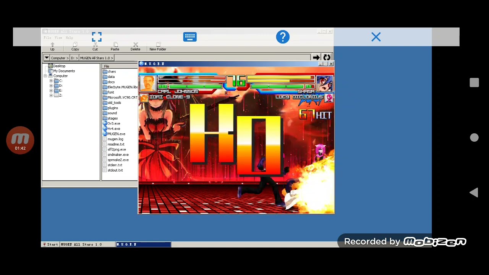489x275 pixels.
Task: Open the Help menu
Action: (x=69, y=38)
